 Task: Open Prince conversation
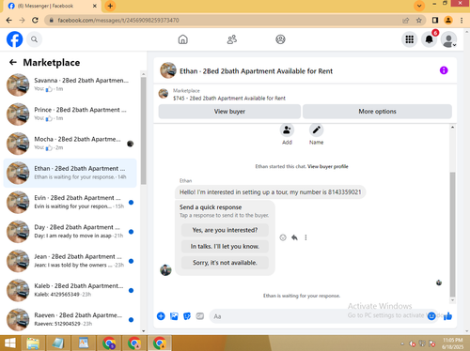[70, 114]
